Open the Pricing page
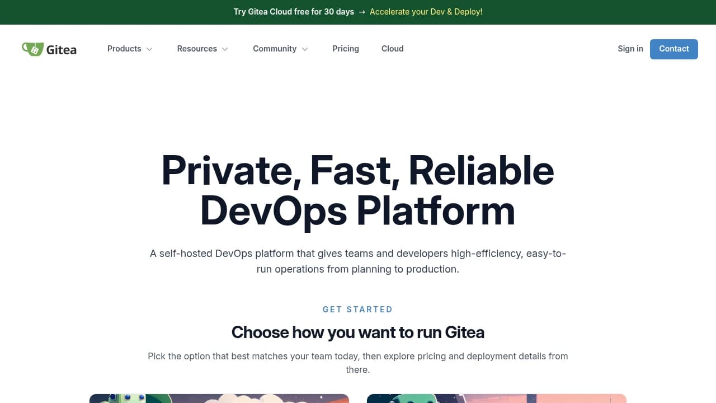This screenshot has height=403, width=716. pos(346,49)
